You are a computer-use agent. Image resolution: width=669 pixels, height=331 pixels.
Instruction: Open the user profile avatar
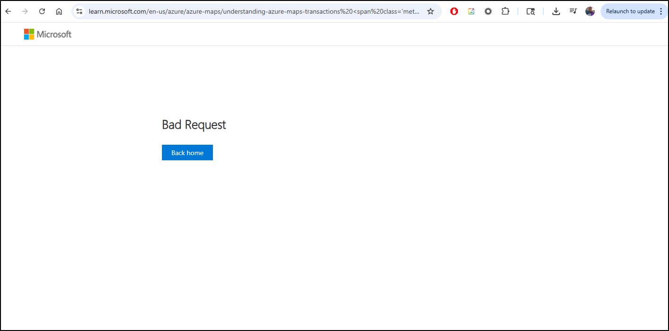590,11
